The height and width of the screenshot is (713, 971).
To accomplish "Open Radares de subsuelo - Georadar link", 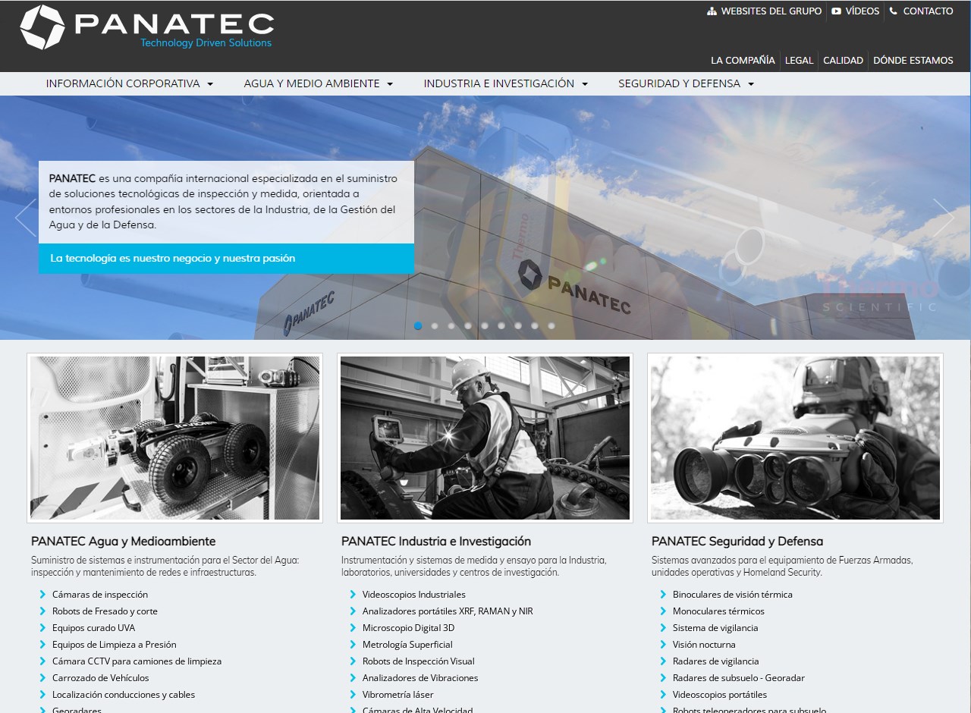I will 739,678.
